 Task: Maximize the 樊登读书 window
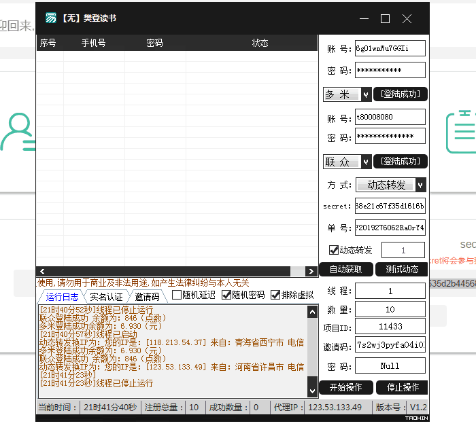coord(386,18)
